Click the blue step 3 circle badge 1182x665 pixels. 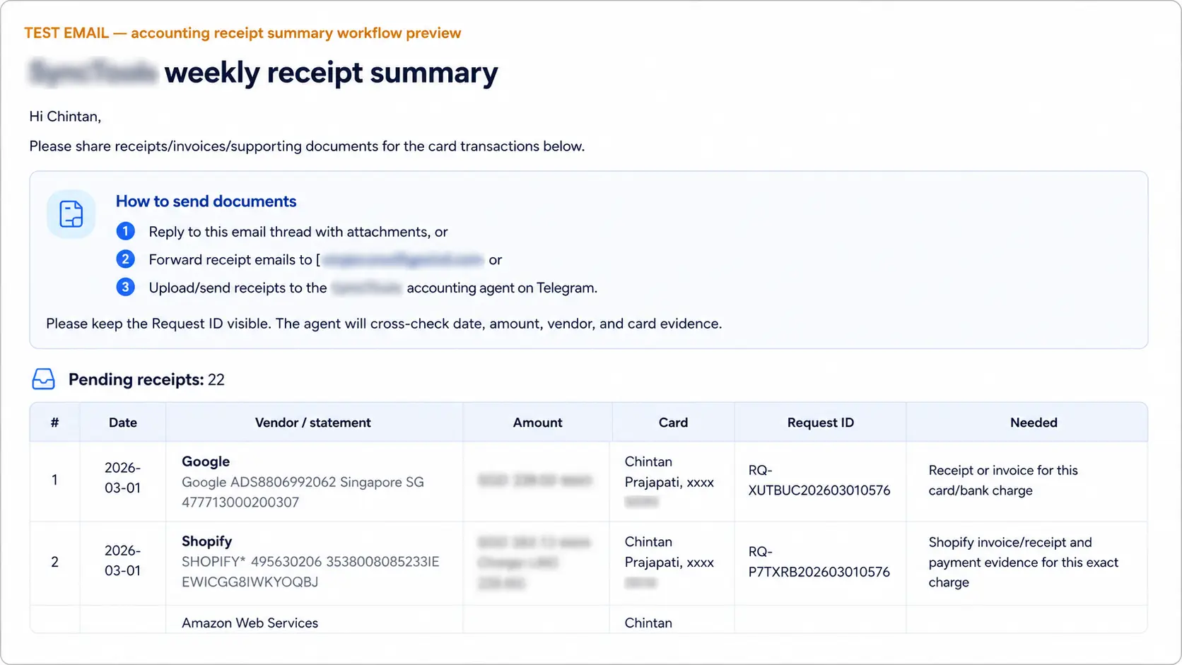click(x=125, y=287)
